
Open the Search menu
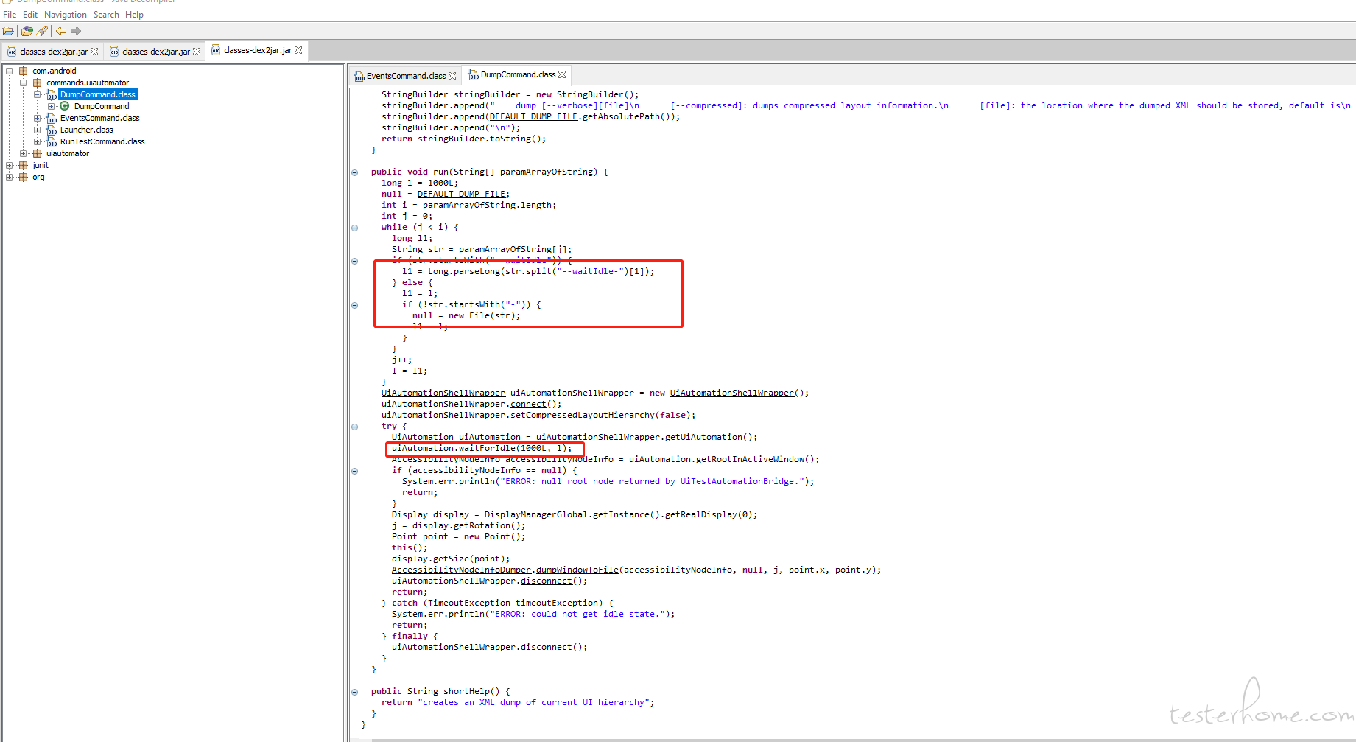[106, 15]
